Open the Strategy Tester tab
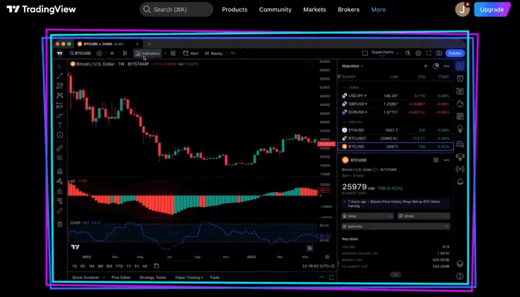 tap(153, 278)
